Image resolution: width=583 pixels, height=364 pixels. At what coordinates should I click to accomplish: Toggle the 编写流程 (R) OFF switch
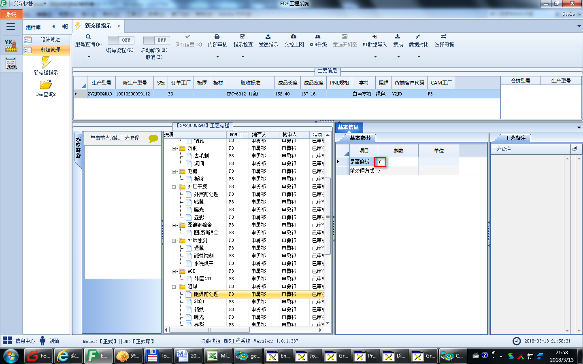(x=120, y=40)
